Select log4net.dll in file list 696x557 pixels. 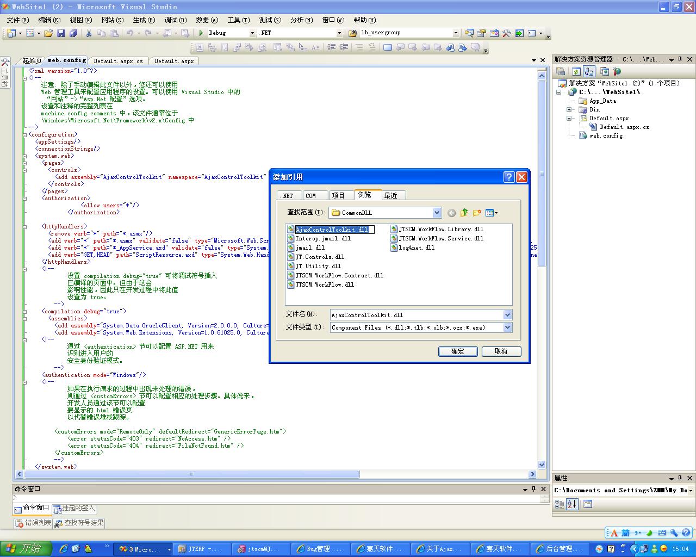413,247
